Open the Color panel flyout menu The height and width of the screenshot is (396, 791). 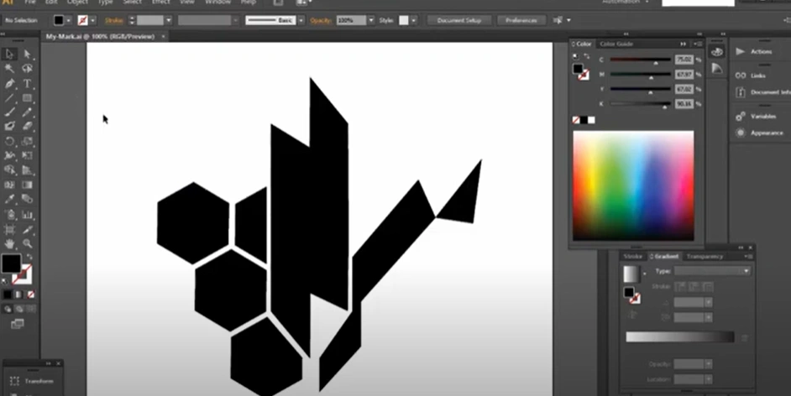[699, 44]
